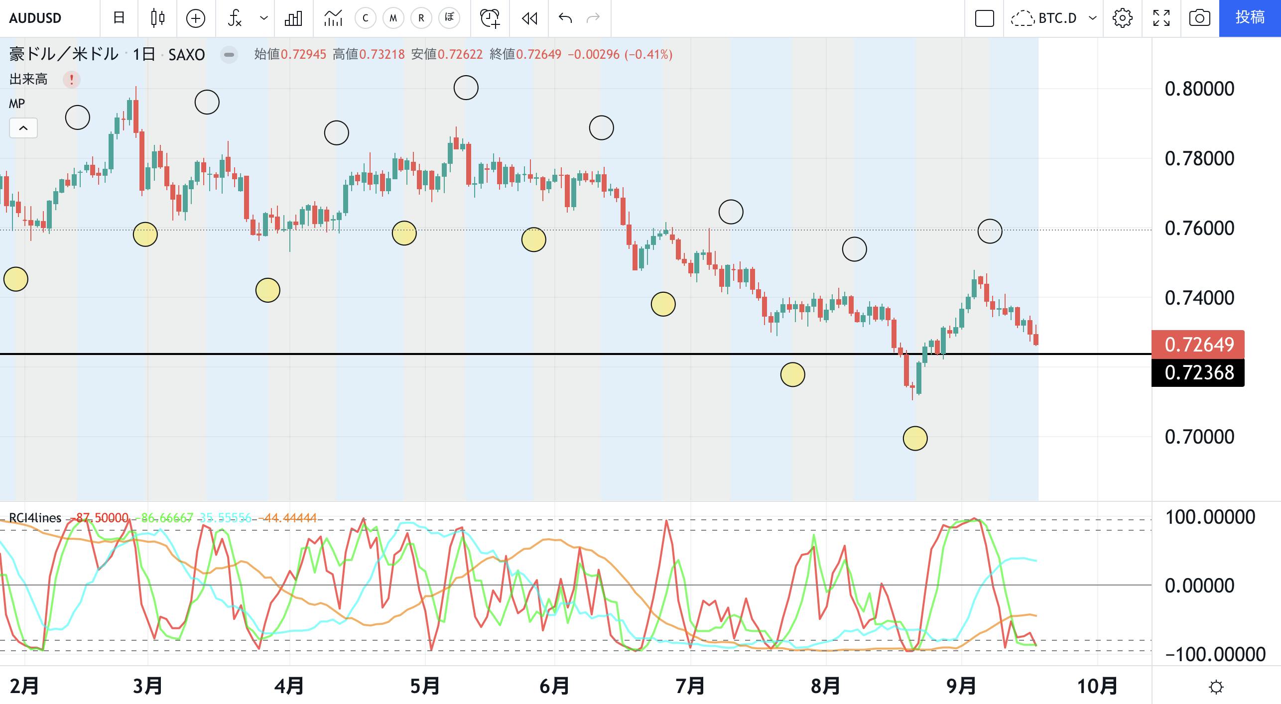
Task: Select the MP indicator legend label
Action: 17,104
